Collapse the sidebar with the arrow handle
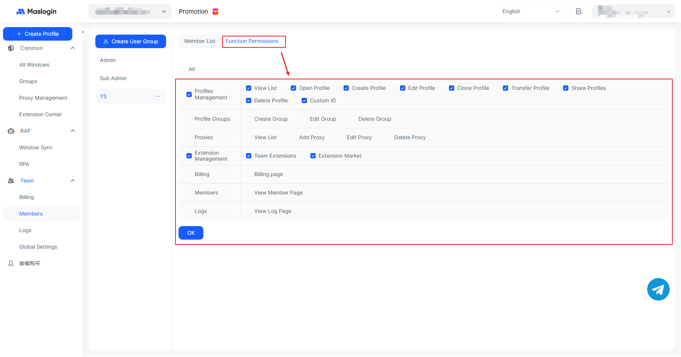681x357 pixels. 83,32
